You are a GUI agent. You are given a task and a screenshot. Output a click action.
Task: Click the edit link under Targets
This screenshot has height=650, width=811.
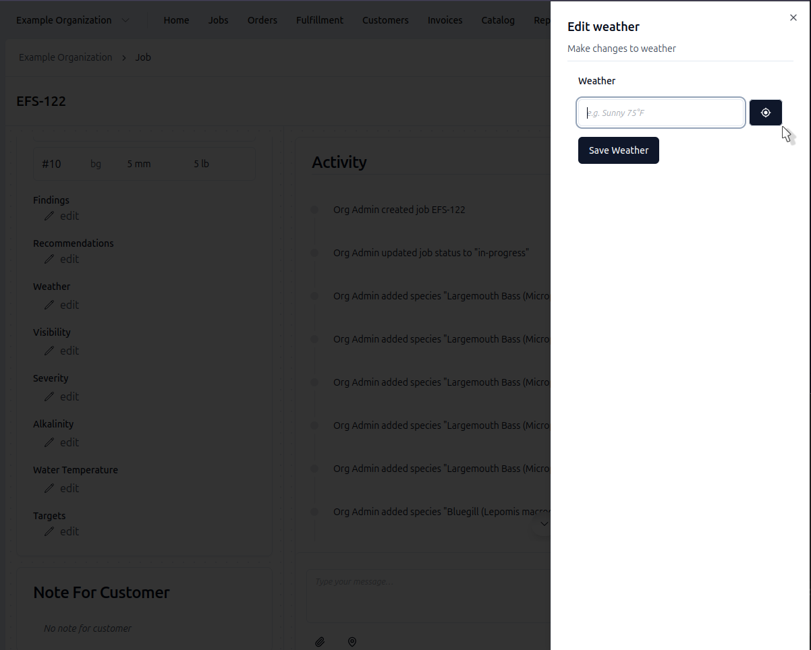pos(69,532)
